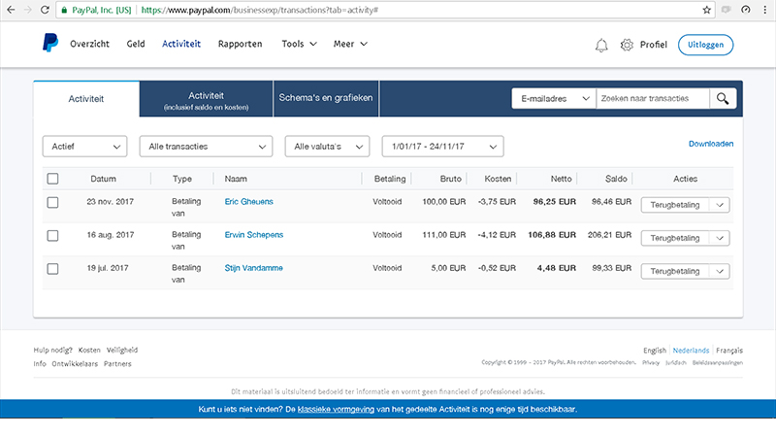Check the Eric Gheuens transaction checkbox
This screenshot has height=437, width=776.
point(52,203)
